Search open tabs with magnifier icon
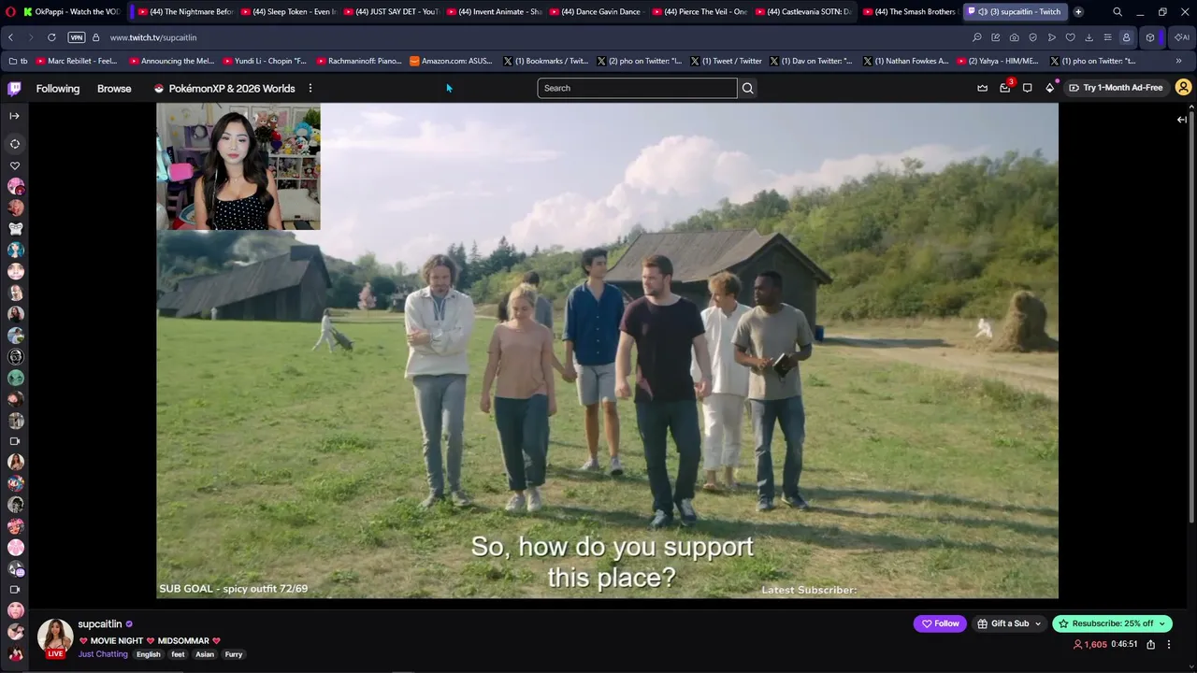Viewport: 1197px width, 673px height. point(1118,12)
